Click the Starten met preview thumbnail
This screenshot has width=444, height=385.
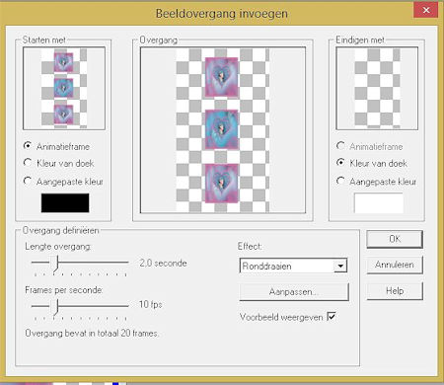[64, 88]
